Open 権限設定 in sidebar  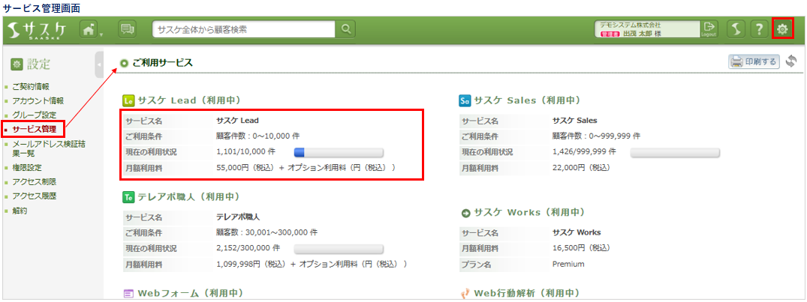pos(27,167)
